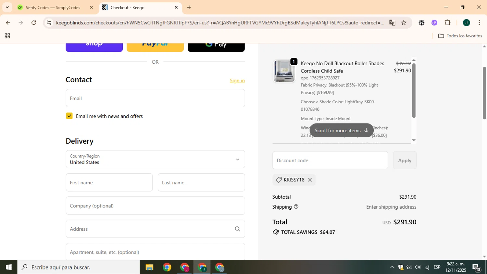
Task: Focus the Apartment, suite field
Action: pyautogui.click(x=155, y=252)
